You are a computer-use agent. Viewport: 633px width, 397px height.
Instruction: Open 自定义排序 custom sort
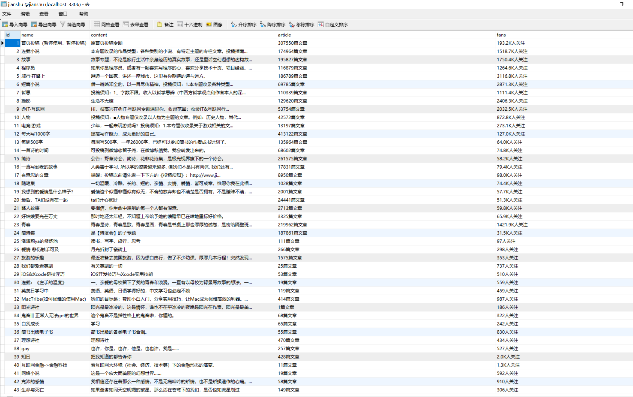click(x=333, y=25)
